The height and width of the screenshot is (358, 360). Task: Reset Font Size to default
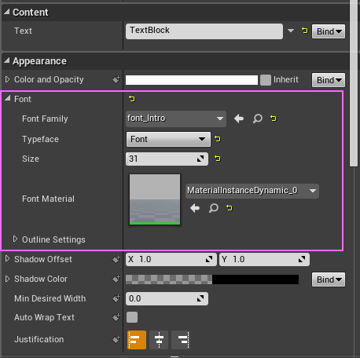218,159
